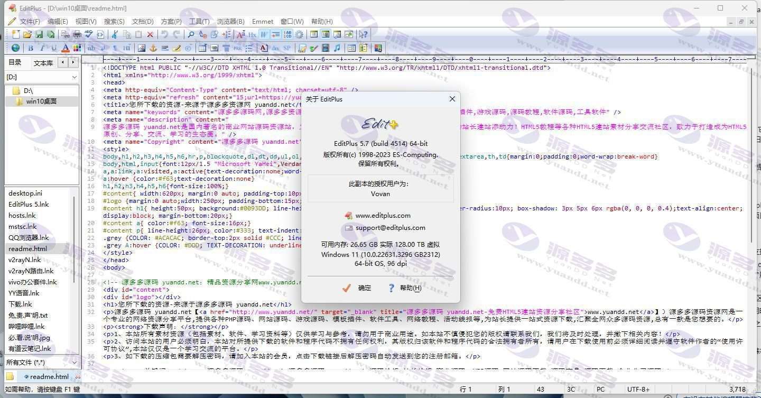
Task: Click the music note icon
Action: [337, 48]
